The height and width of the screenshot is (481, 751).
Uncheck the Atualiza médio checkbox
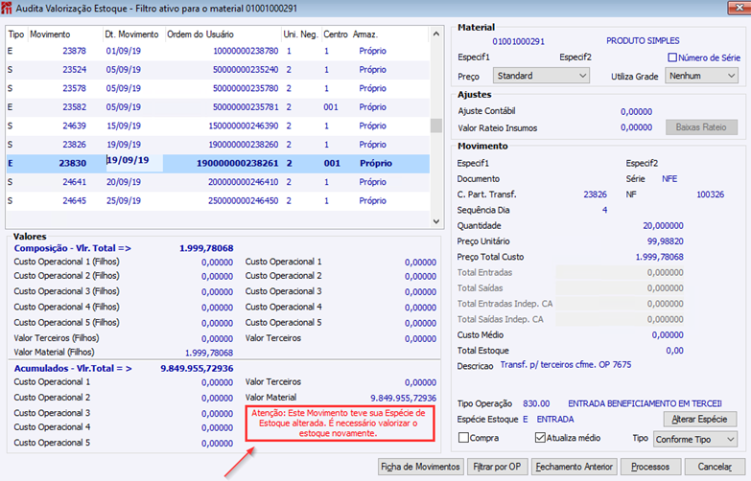tap(540, 438)
